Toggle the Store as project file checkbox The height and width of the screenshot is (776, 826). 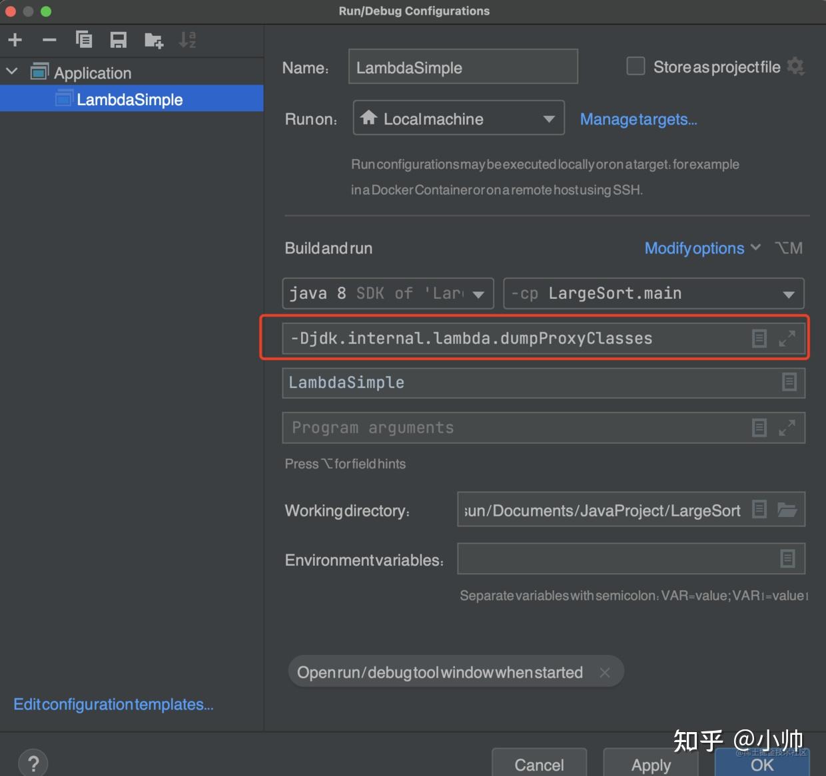(x=635, y=66)
